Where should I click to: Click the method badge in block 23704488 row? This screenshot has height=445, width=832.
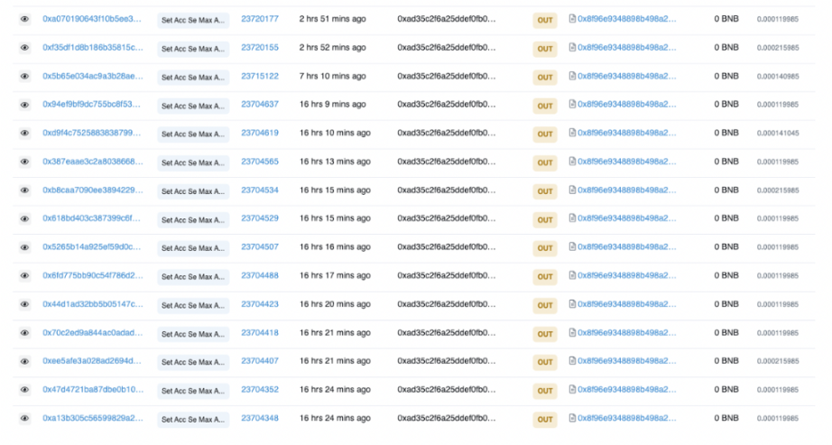tap(194, 276)
